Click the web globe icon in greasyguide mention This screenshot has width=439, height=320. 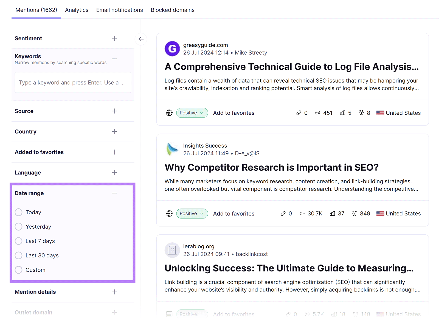(169, 113)
